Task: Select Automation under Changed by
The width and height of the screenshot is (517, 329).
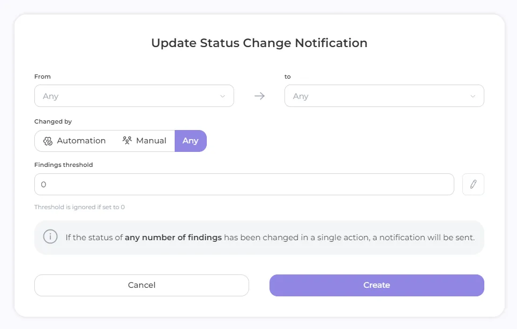Action: point(74,141)
